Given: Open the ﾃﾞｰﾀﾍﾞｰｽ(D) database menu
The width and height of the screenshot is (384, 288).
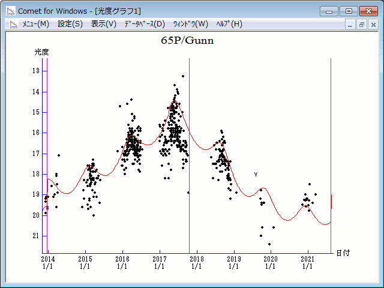Looking at the screenshot, I should [x=144, y=24].
